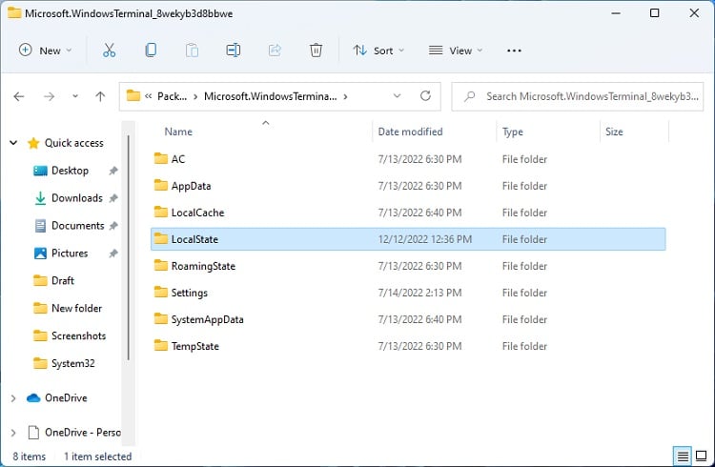715x467 pixels.
Task: Click the TempState folder icon
Action: [160, 346]
